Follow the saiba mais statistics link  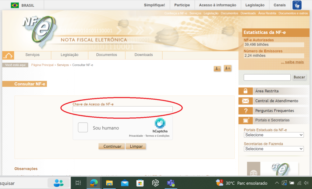292,62
